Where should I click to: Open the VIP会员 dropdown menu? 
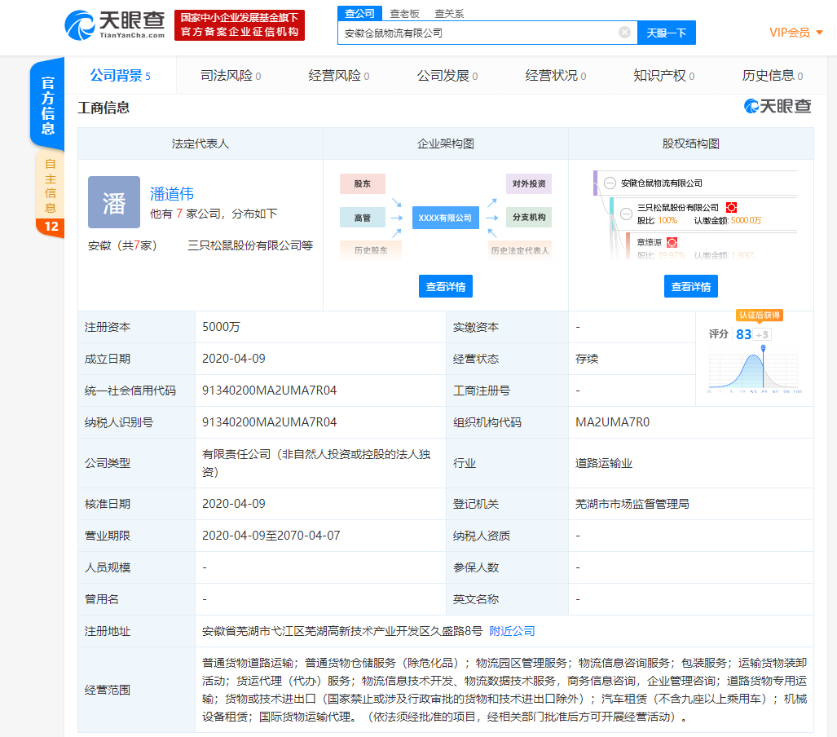pos(796,33)
